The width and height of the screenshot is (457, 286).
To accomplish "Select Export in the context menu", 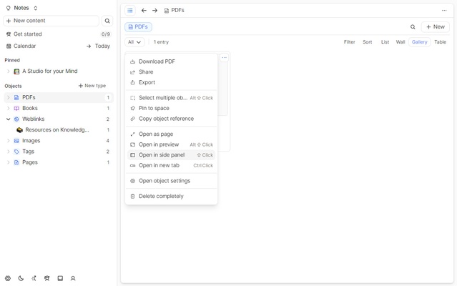I will [172, 82].
